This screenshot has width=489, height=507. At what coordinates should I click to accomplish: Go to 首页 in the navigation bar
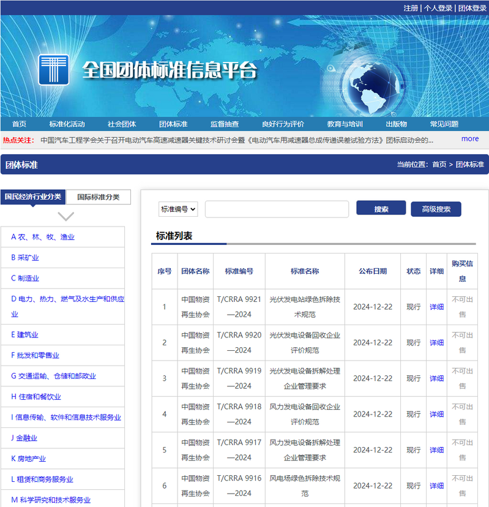pos(19,124)
